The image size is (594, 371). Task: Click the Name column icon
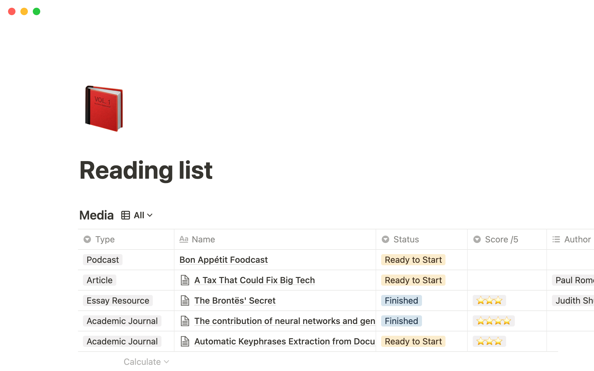[183, 239]
